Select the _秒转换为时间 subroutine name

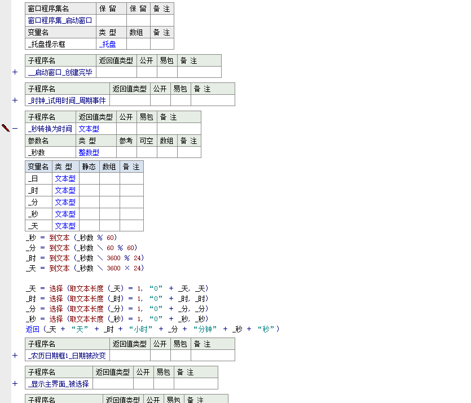pos(50,129)
